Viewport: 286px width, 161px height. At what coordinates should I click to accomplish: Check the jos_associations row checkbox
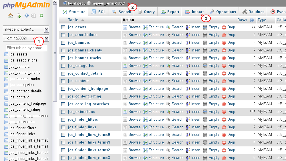[x=63, y=35]
